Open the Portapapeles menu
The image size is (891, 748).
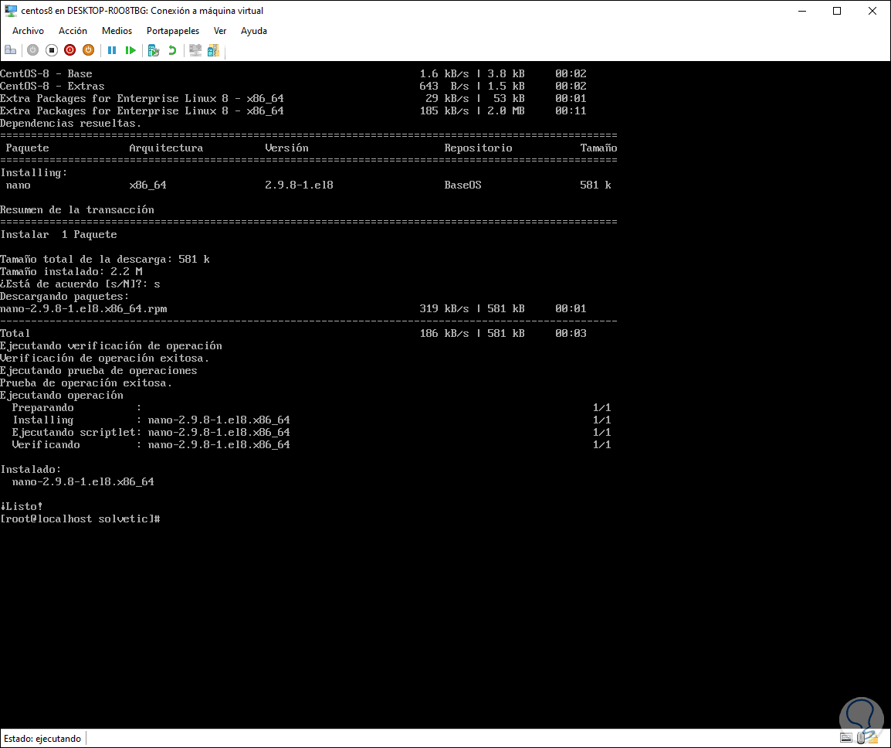(173, 31)
